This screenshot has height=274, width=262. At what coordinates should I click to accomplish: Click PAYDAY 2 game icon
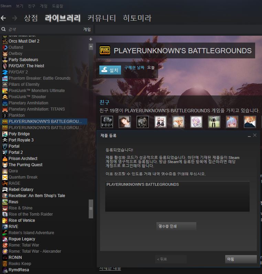pyautogui.click(x=5, y=72)
